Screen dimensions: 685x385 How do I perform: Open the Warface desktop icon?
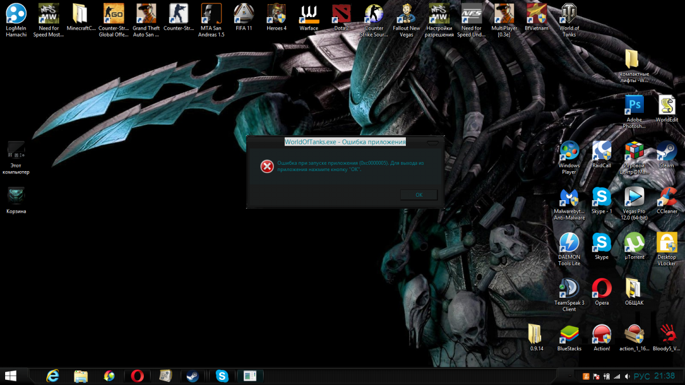pos(309,14)
